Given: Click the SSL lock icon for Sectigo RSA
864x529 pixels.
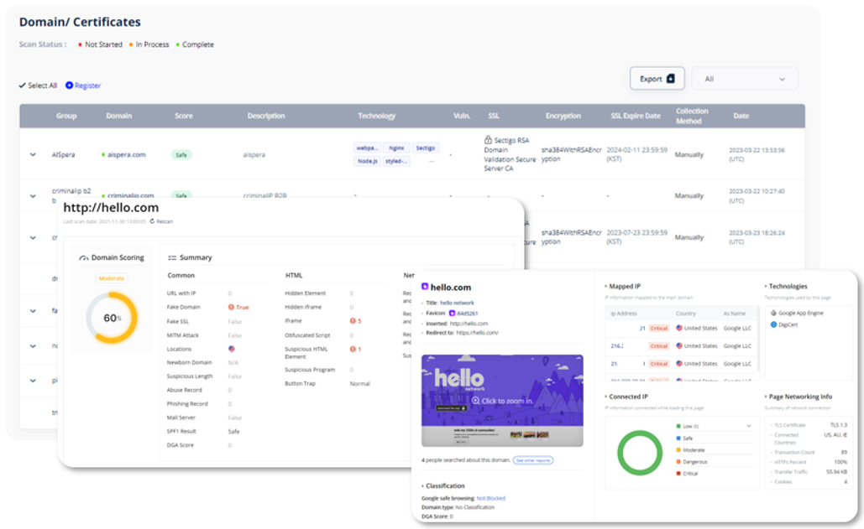Looking at the screenshot, I should [488, 140].
